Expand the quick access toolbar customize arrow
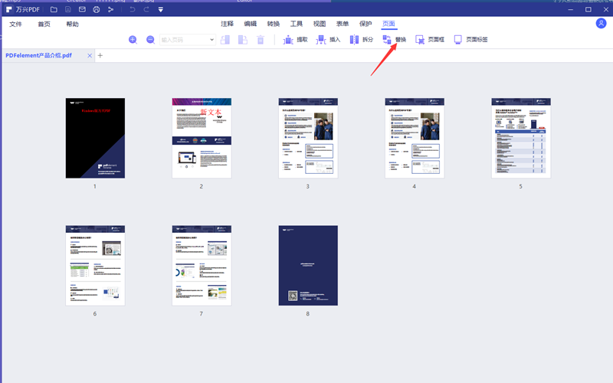The image size is (613, 383). click(160, 9)
